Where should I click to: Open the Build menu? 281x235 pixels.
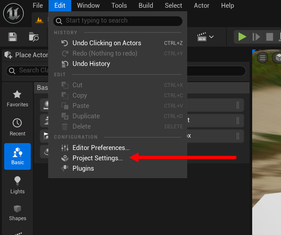[146, 5]
